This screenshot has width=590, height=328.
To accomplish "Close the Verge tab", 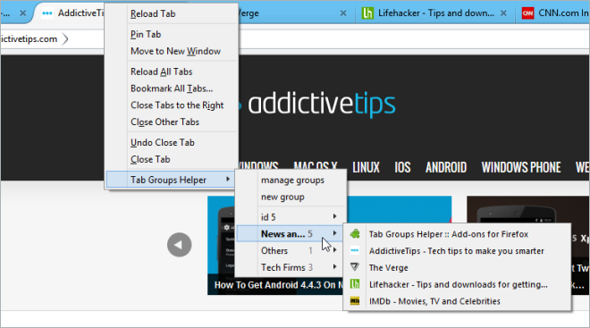I will click(343, 13).
